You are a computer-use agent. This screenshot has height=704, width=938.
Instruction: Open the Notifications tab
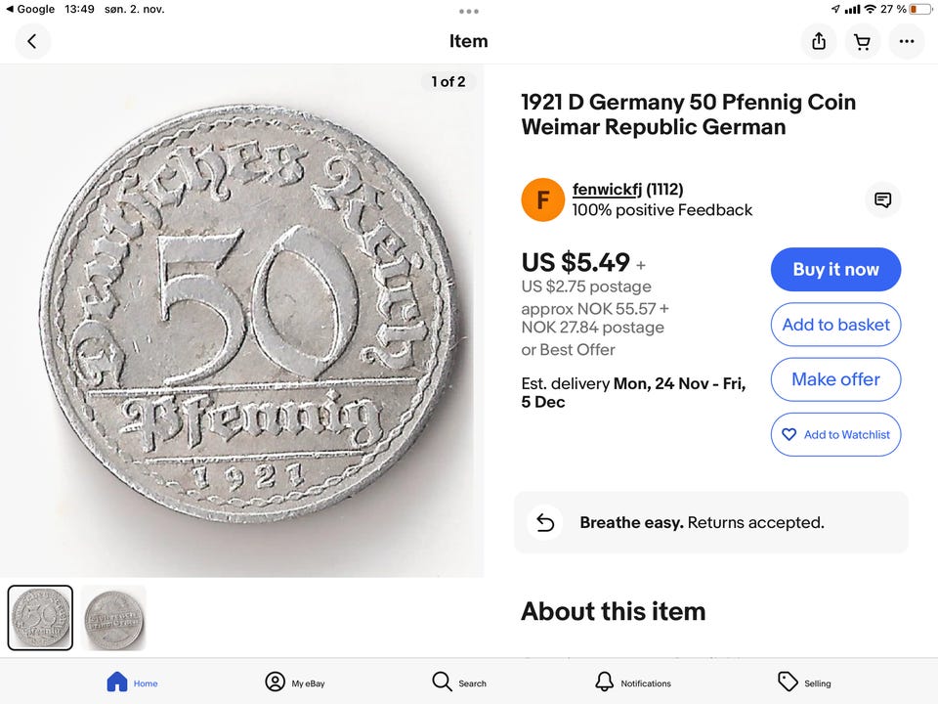tap(632, 682)
